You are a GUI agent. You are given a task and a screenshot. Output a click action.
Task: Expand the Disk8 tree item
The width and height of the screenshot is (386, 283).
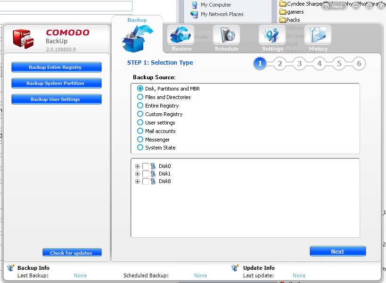tap(137, 181)
